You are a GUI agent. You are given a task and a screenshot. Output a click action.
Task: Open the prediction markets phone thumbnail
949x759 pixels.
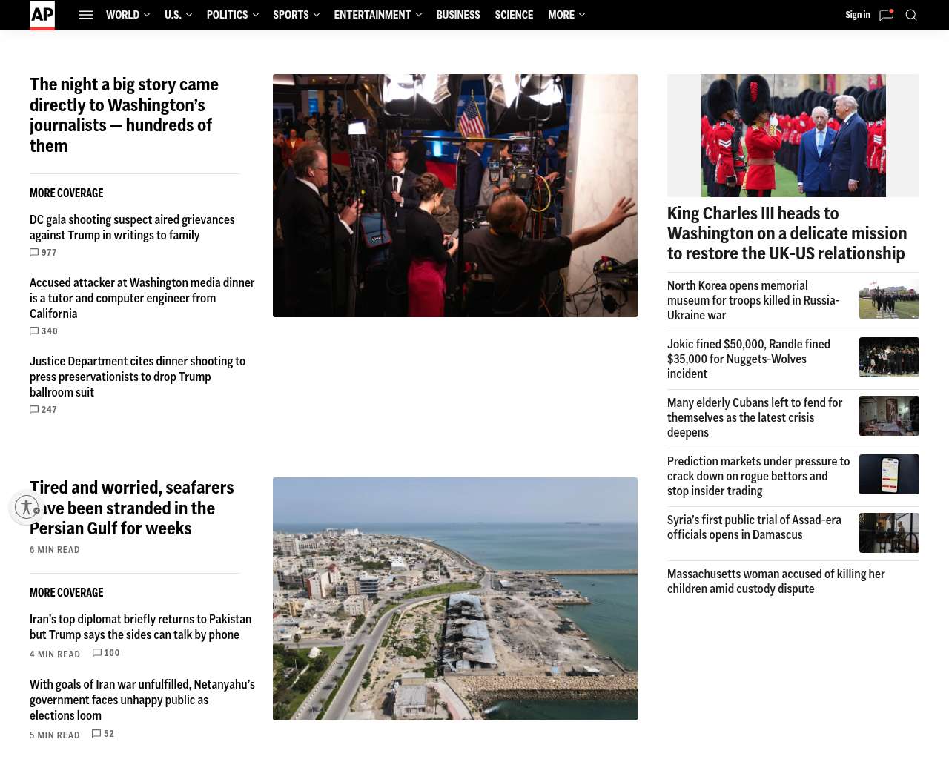point(889,474)
